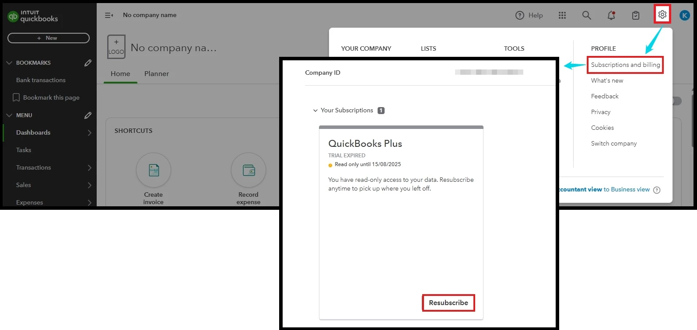
Task: Open Bank transactions bookmark
Action: (x=41, y=80)
